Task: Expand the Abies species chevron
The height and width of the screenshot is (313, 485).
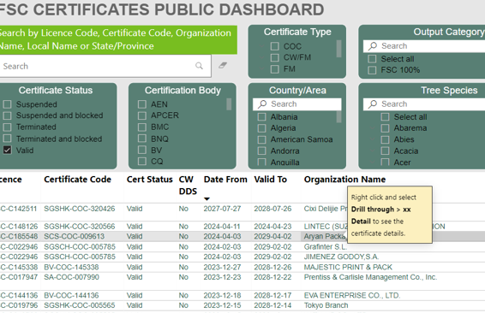Action: point(372,139)
